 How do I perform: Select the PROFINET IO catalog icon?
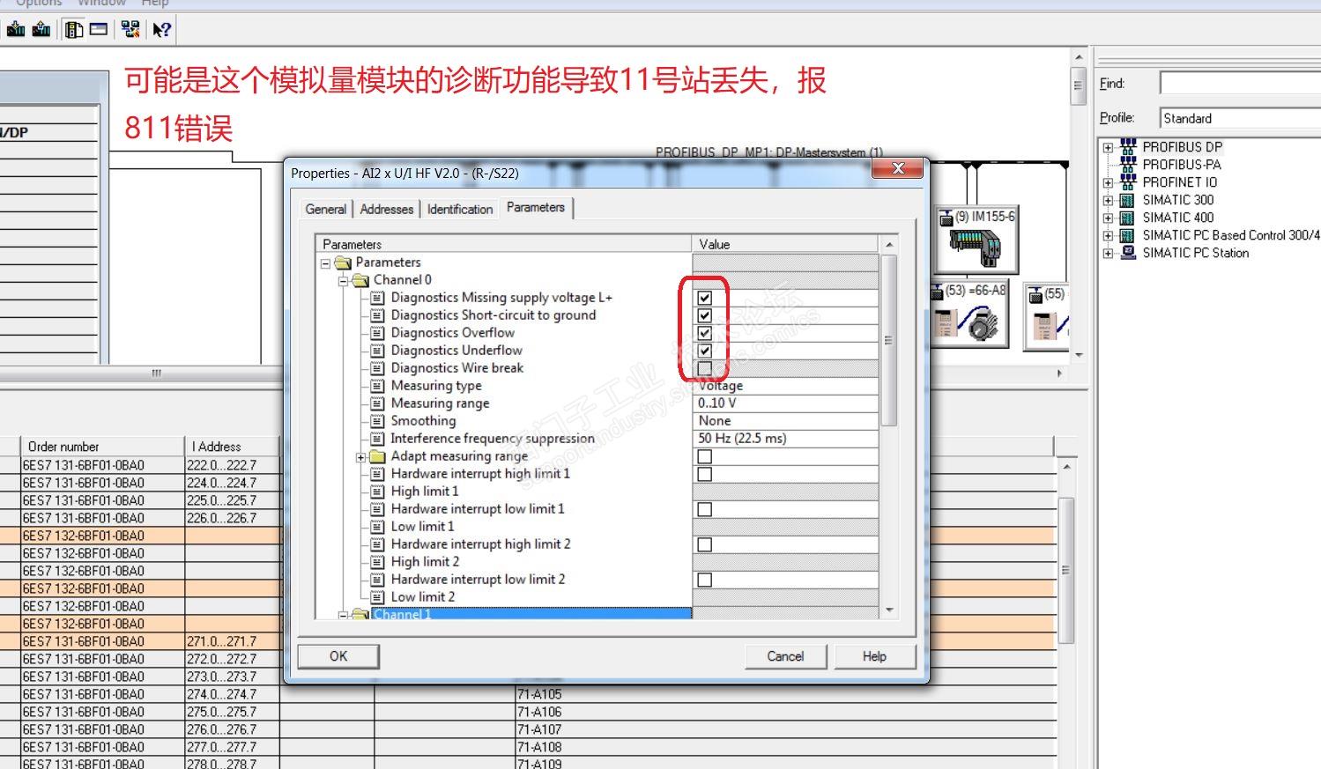[x=1128, y=182]
